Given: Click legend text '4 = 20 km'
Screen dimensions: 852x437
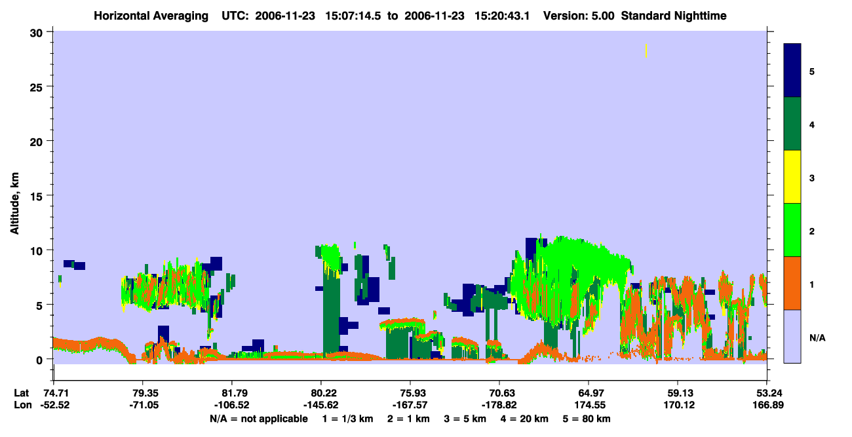Looking at the screenshot, I should tap(524, 419).
